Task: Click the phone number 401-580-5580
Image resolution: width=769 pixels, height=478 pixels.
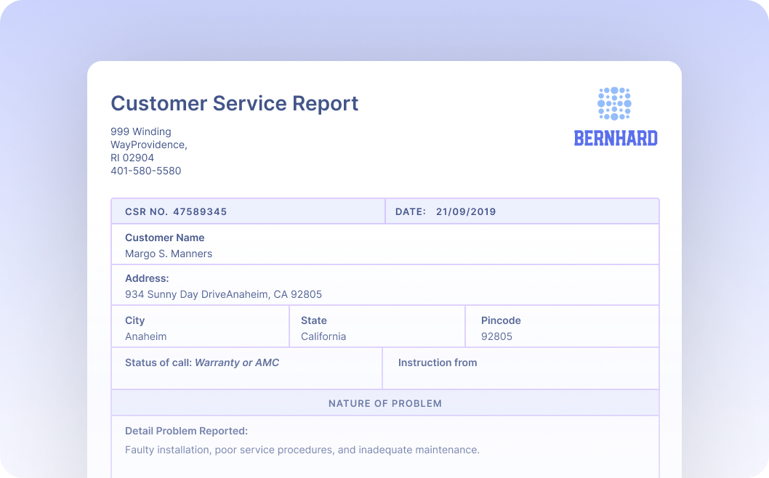Action: click(145, 171)
